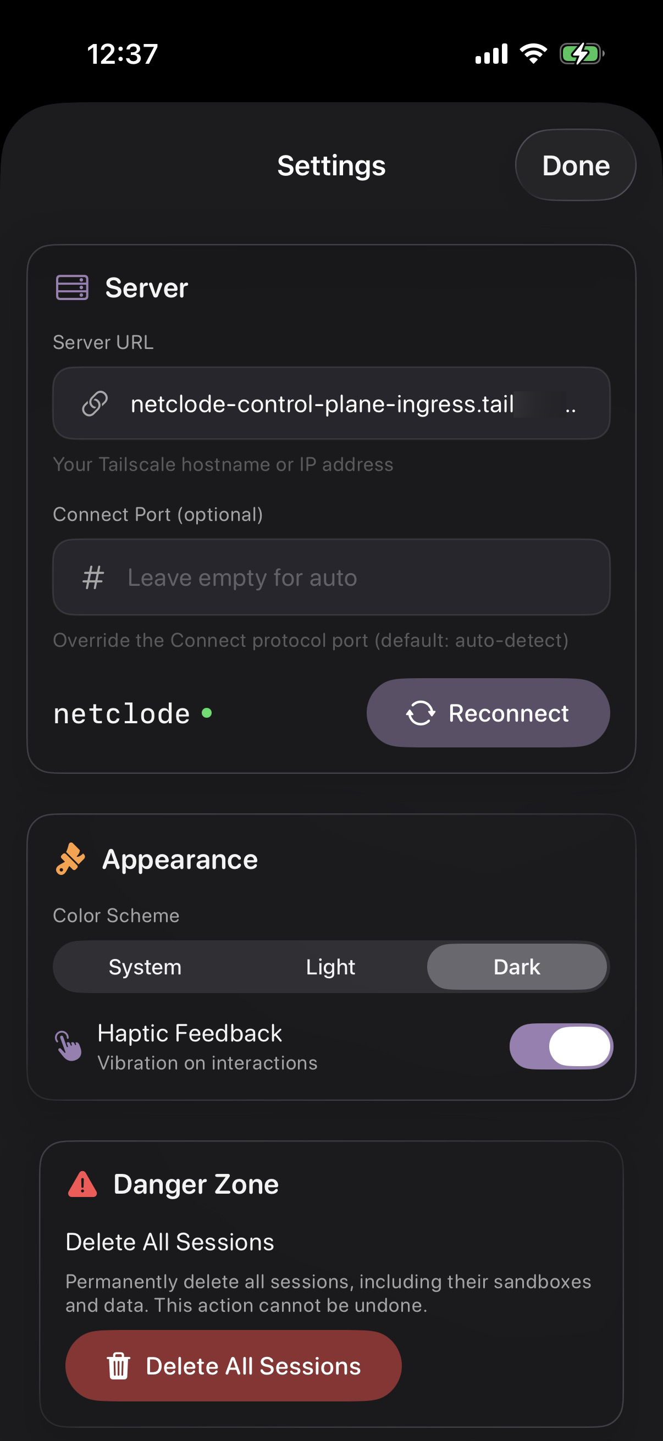
Task: Click the Wi-Fi icon in status bar
Action: 533,54
